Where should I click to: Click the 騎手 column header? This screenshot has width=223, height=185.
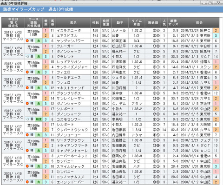(x=120, y=23)
